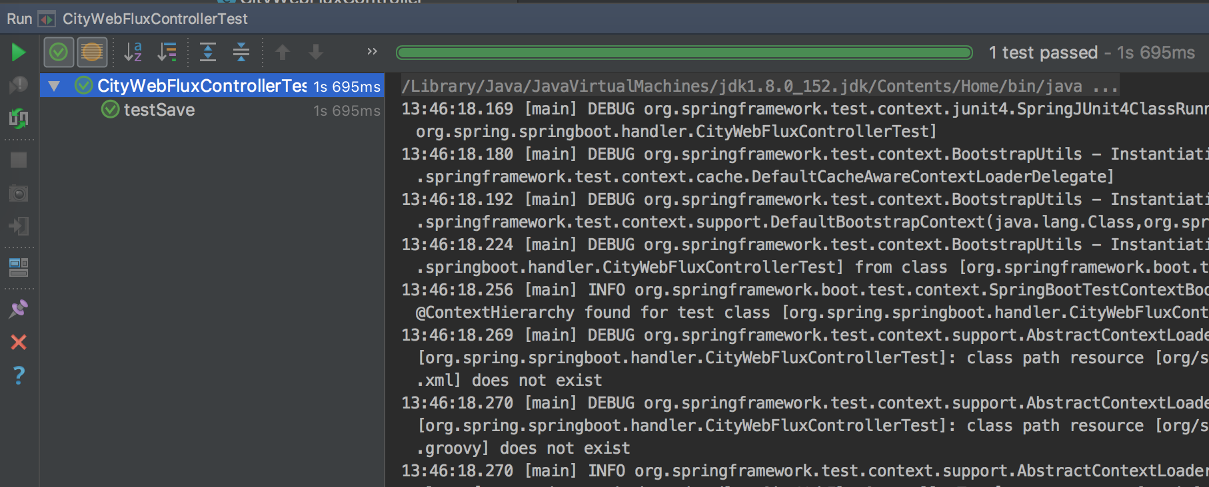Rerun the test with the green play button
1209x487 pixels.
pos(19,52)
